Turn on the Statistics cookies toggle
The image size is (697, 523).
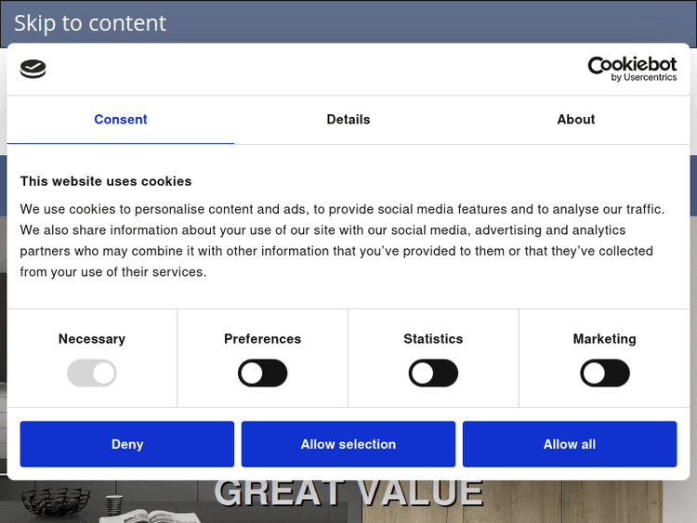click(x=433, y=373)
